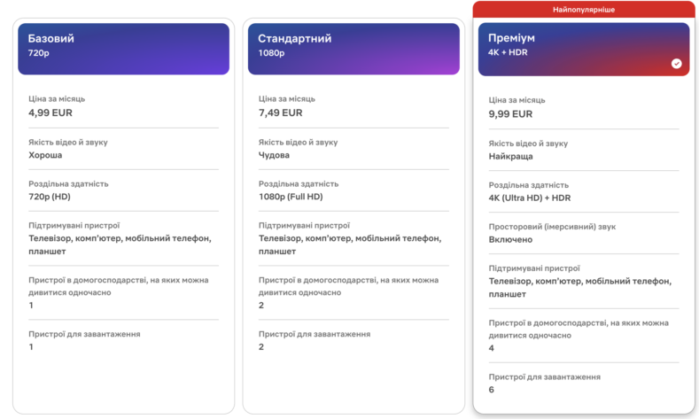Click the 9,99 EUR monthly price

coord(510,113)
